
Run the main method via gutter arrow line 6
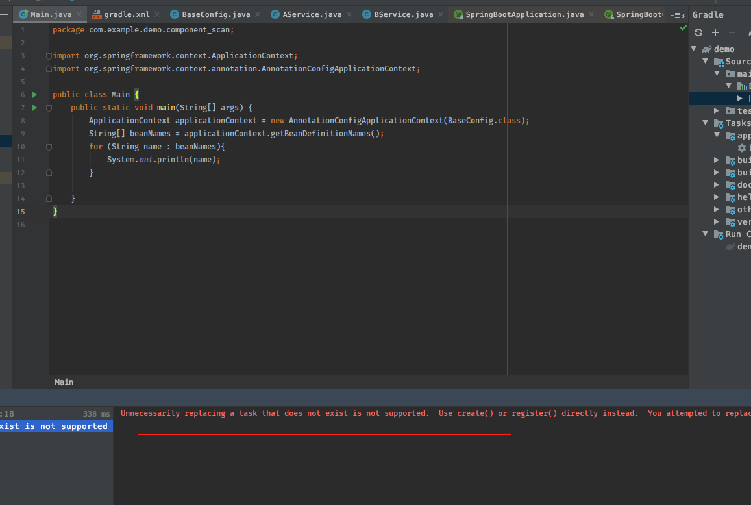(34, 94)
